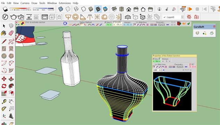Increase Seg count in Junction properties
The image size is (220, 125).
tap(160, 61)
